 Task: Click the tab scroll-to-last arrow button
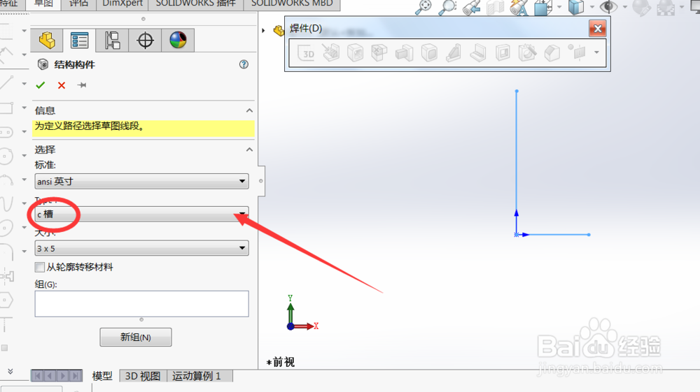point(76,376)
